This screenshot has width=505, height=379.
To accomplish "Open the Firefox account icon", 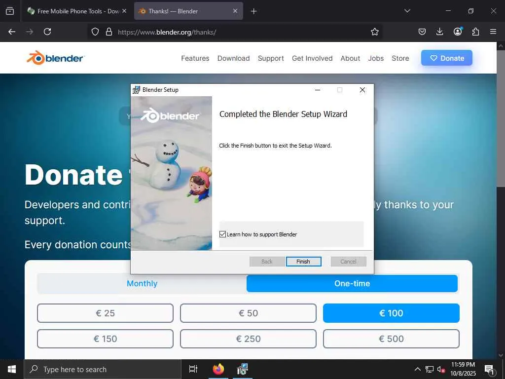I will pyautogui.click(x=458, y=32).
